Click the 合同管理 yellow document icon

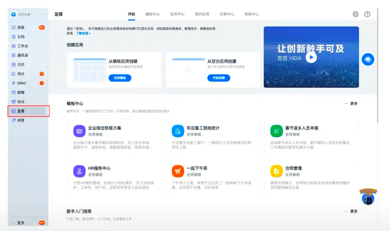pyautogui.click(x=276, y=171)
